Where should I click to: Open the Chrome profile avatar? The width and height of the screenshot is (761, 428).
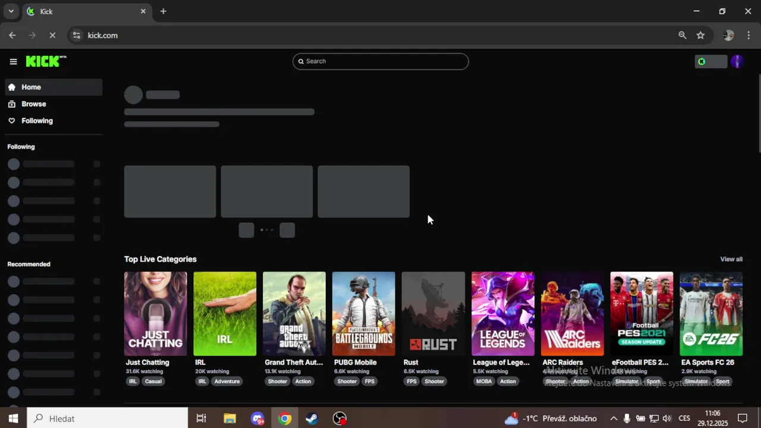point(728,36)
